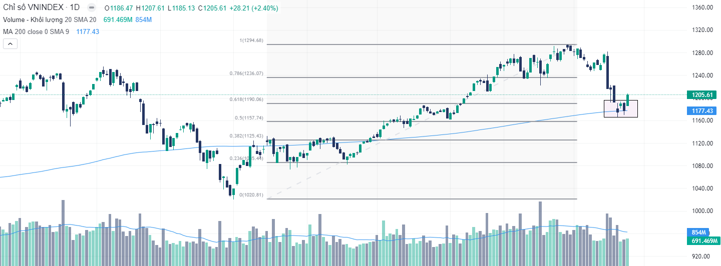Click the 1360.00 mark on price axis
Viewport: 721px width, 266px height.
point(701,7)
